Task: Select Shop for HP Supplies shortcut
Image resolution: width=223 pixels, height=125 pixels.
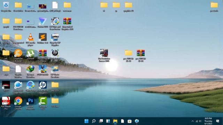Action: pyautogui.click(x=55, y=37)
